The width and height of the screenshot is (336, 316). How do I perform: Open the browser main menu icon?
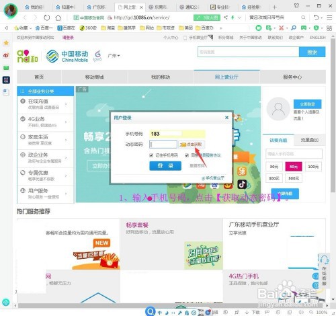(329, 17)
